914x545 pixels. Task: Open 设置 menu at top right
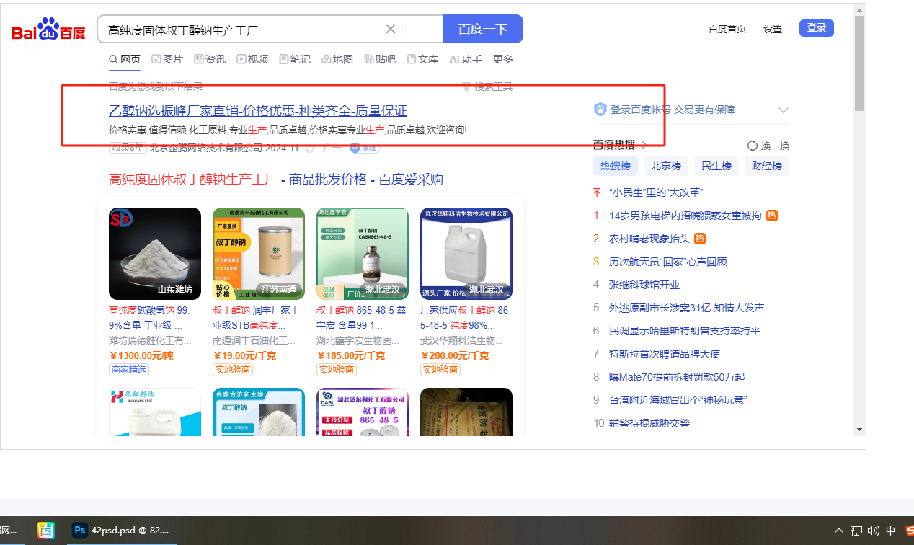pos(773,29)
